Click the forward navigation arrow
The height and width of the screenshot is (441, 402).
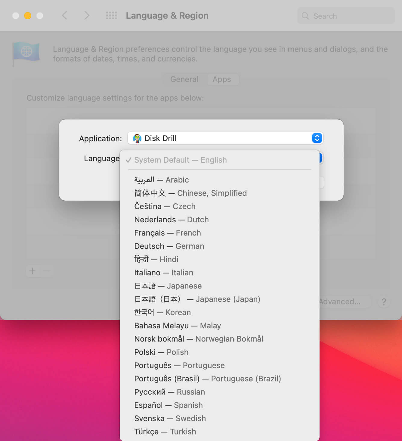[87, 15]
